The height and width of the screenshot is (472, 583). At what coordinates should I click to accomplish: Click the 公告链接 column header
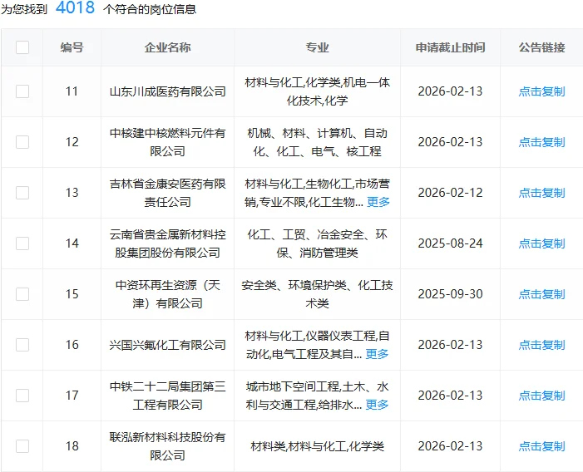(x=541, y=47)
